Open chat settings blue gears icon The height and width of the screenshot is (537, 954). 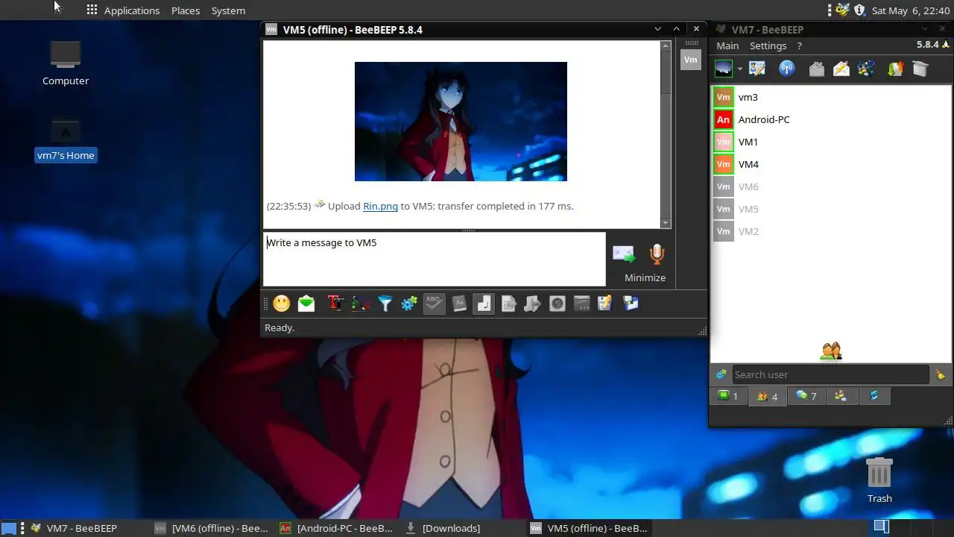409,304
